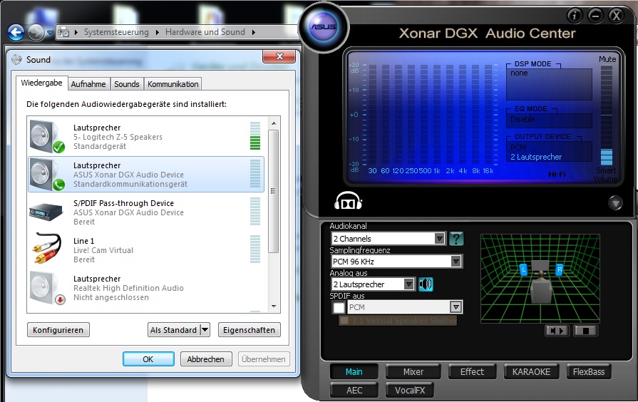
Task: Enable the SPDIF aus checkbox
Action: [x=339, y=307]
